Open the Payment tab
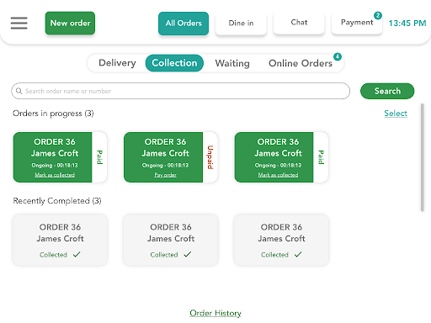The height and width of the screenshot is (323, 431). [x=357, y=23]
